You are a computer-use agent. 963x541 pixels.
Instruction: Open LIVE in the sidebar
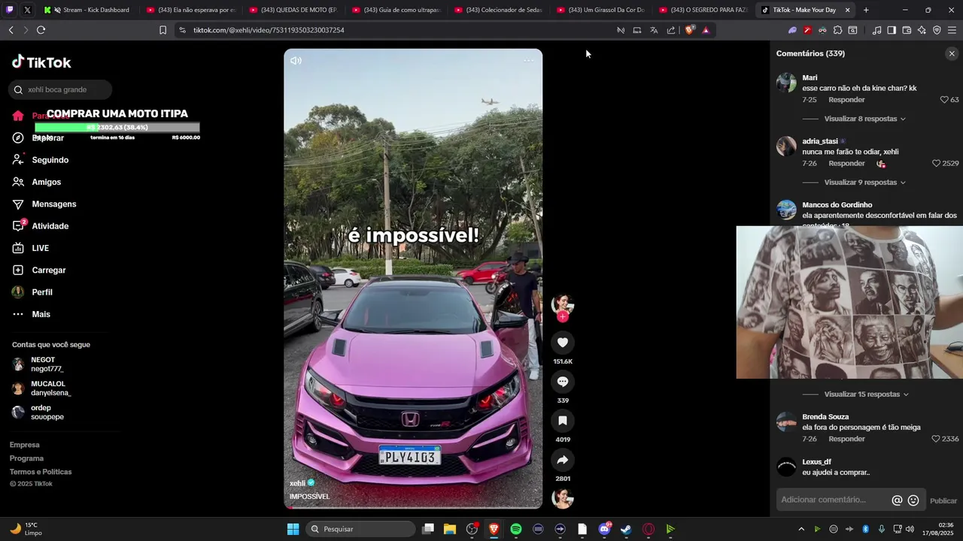(x=40, y=248)
